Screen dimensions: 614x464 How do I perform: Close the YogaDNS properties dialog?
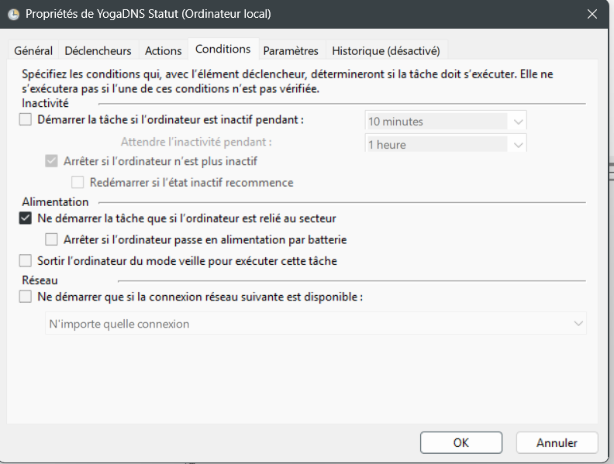592,14
